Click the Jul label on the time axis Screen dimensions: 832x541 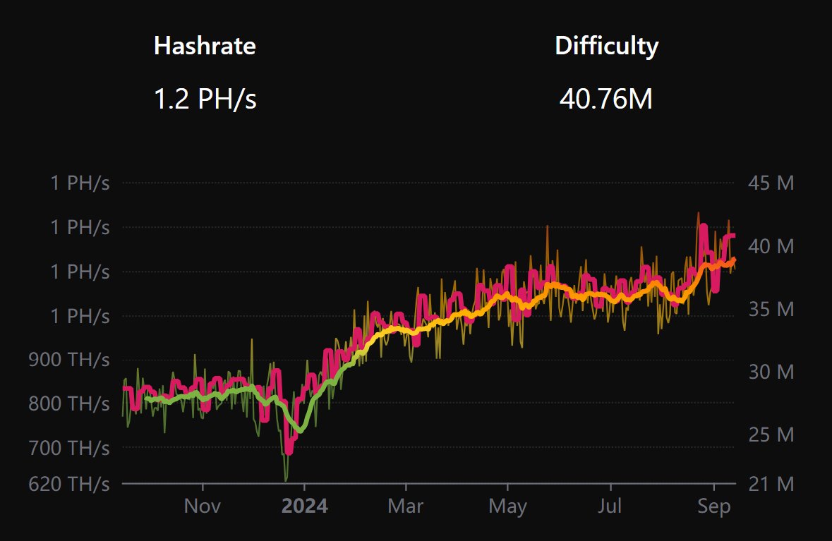[x=610, y=506]
